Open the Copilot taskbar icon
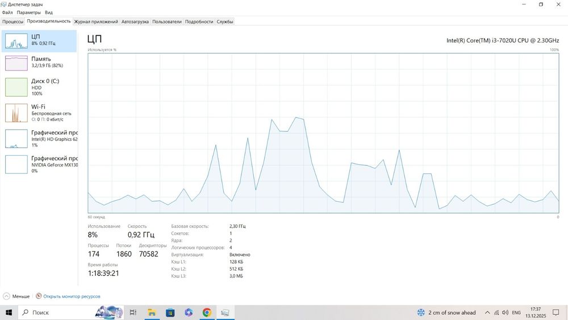 (x=189, y=313)
